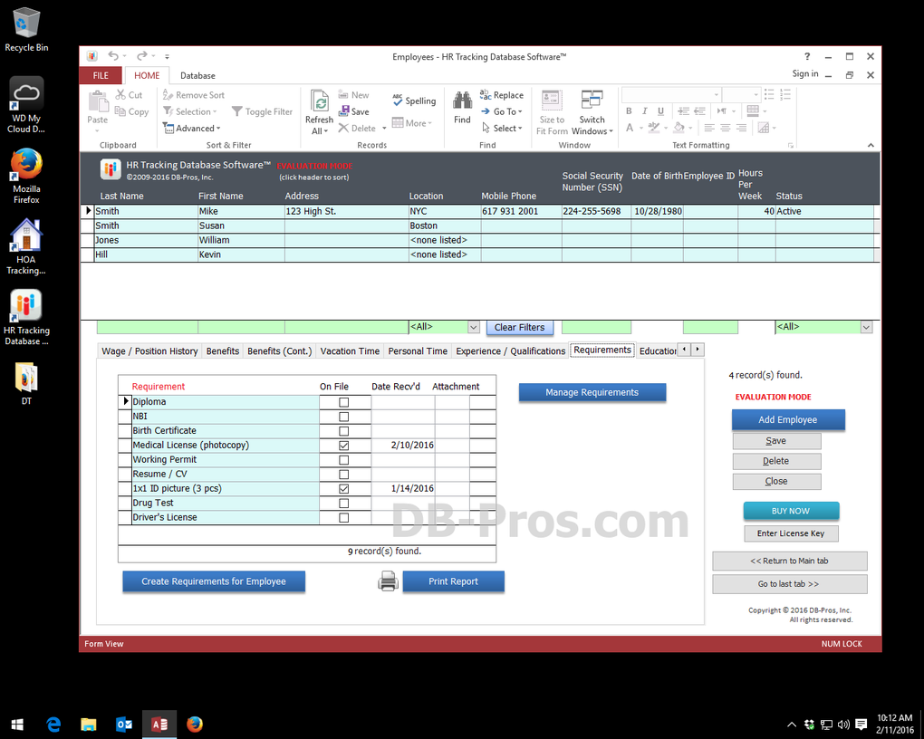
Task: Run the Spelling check
Action: [414, 101]
